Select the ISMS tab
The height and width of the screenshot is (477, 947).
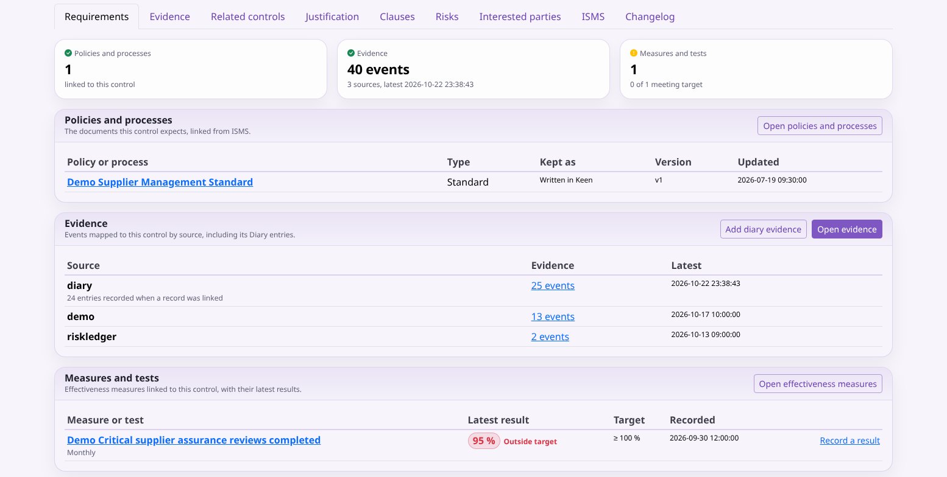593,16
